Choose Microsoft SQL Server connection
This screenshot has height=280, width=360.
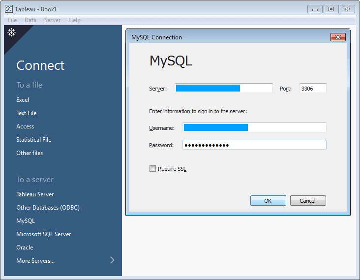click(44, 234)
